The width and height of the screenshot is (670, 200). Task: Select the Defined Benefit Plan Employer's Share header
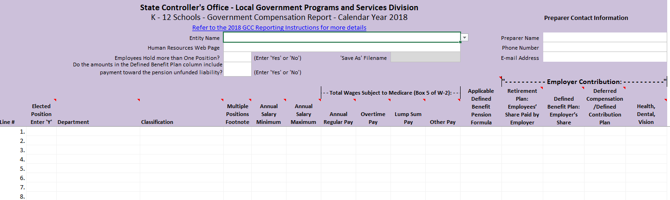click(564, 110)
